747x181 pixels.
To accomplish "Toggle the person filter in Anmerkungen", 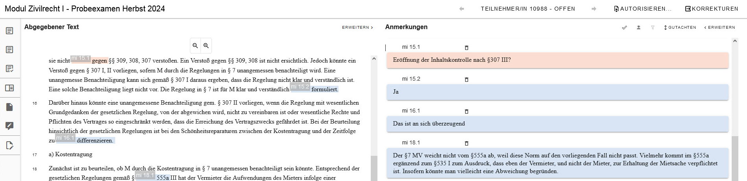I will [x=638, y=28].
